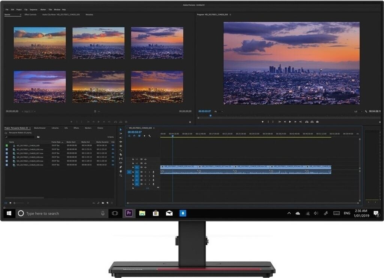
Task: Open the Sequence menu
Action: point(33,9)
